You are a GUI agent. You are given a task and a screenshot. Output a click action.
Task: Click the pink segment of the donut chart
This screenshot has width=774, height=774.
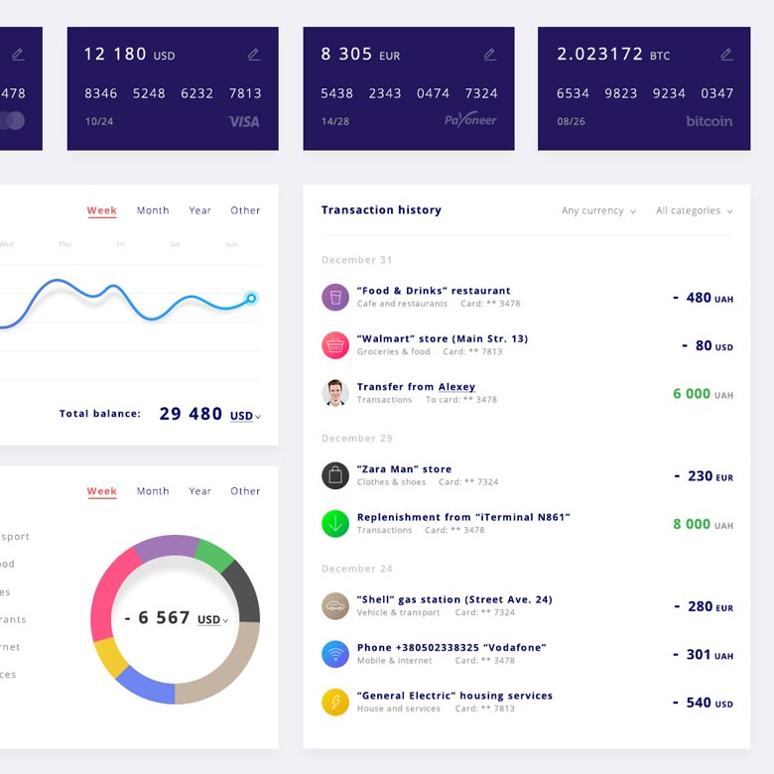[107, 590]
